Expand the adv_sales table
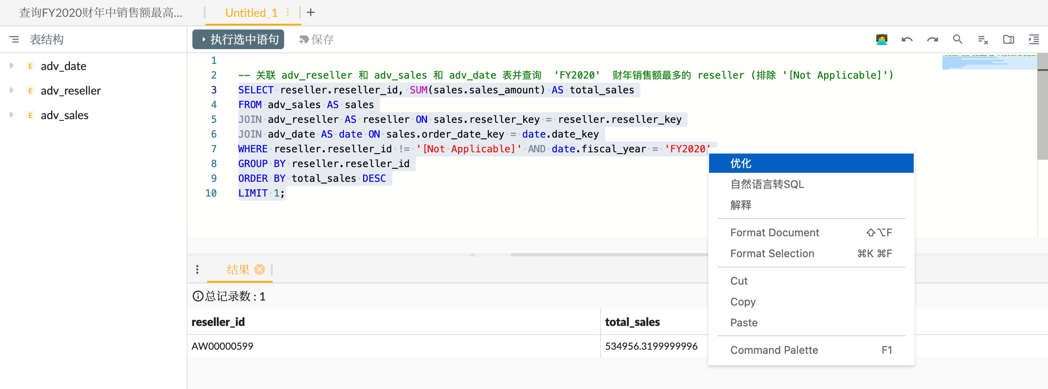1048x389 pixels. (x=11, y=115)
